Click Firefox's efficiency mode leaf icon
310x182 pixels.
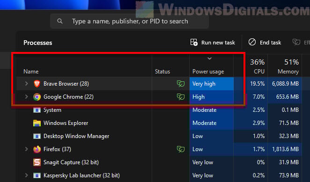tap(181, 149)
